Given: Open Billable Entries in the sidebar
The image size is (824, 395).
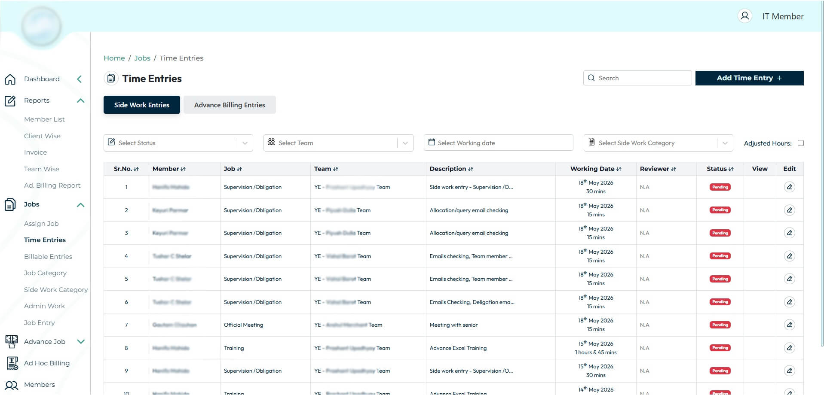Looking at the screenshot, I should (48, 257).
